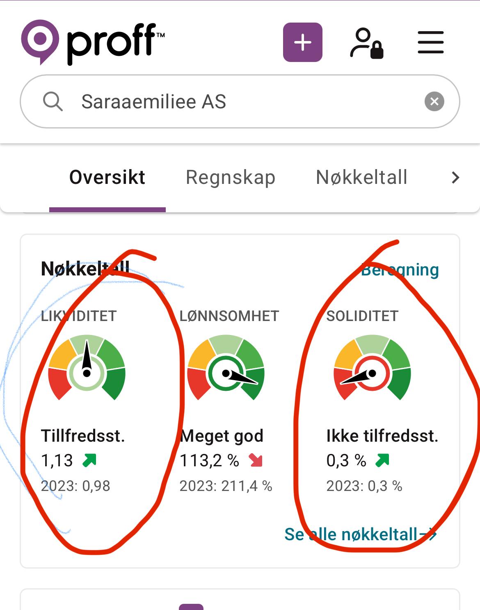Image resolution: width=480 pixels, height=610 pixels.
Task: Follow the 'Se alle nøkkeltall' link
Action: [360, 534]
